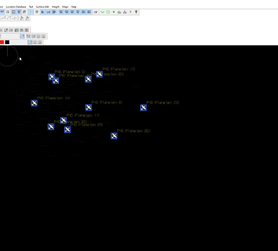
Task: Select the MCU OBJ toolbar icon
Action: pos(61,12)
